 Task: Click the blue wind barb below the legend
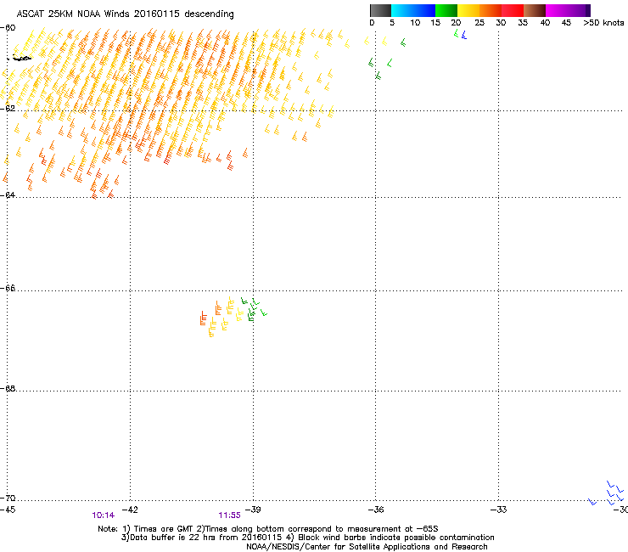coord(464,36)
